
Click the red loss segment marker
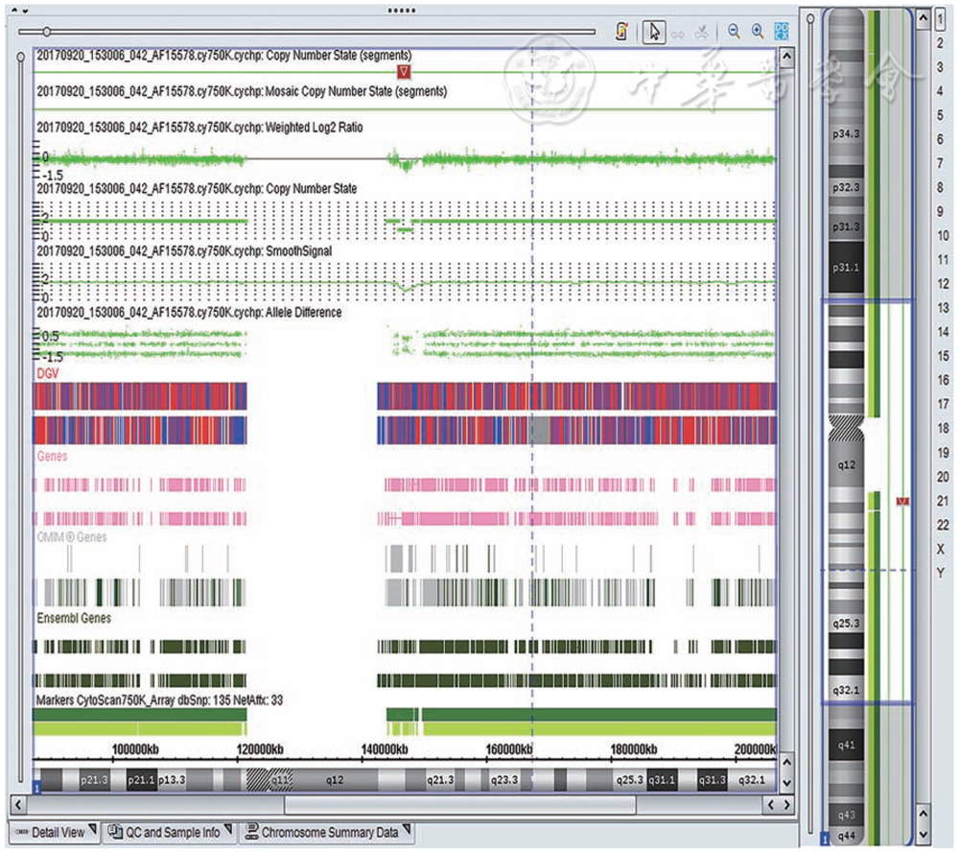(405, 73)
